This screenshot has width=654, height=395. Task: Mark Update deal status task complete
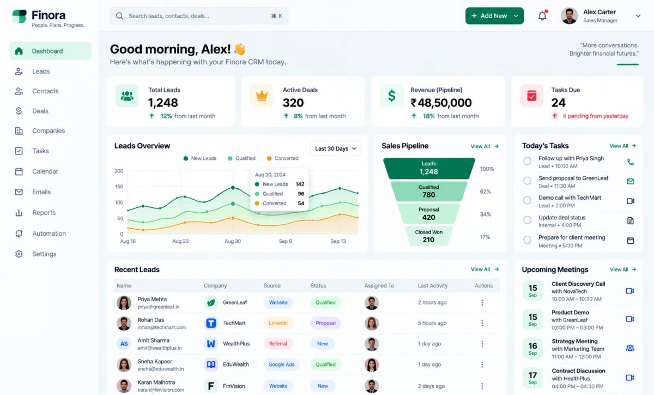point(527,220)
